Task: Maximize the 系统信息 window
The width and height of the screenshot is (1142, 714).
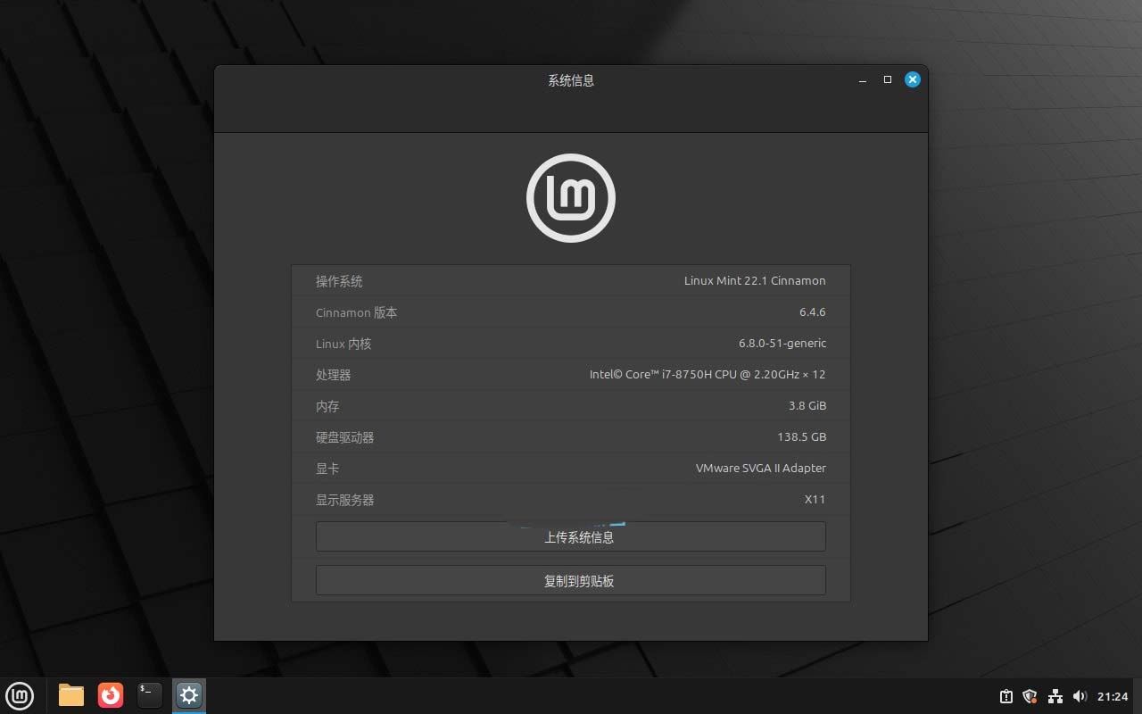Action: 887,79
